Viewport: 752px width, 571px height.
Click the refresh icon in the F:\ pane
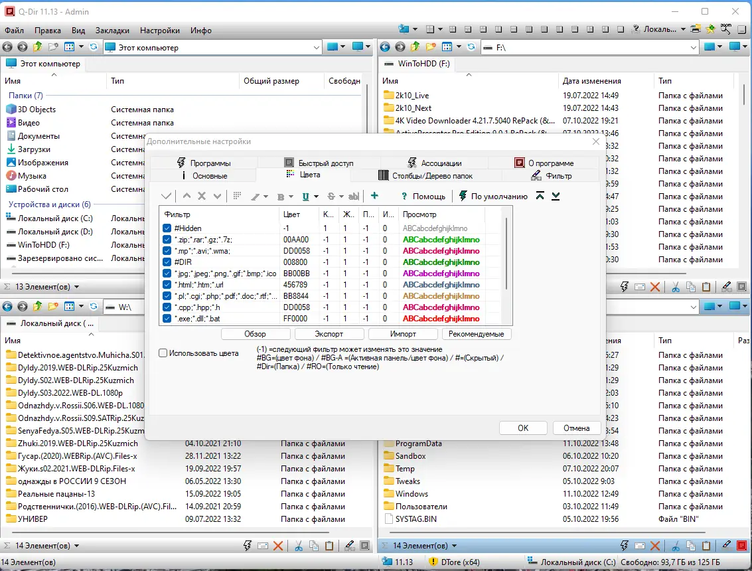(471, 47)
